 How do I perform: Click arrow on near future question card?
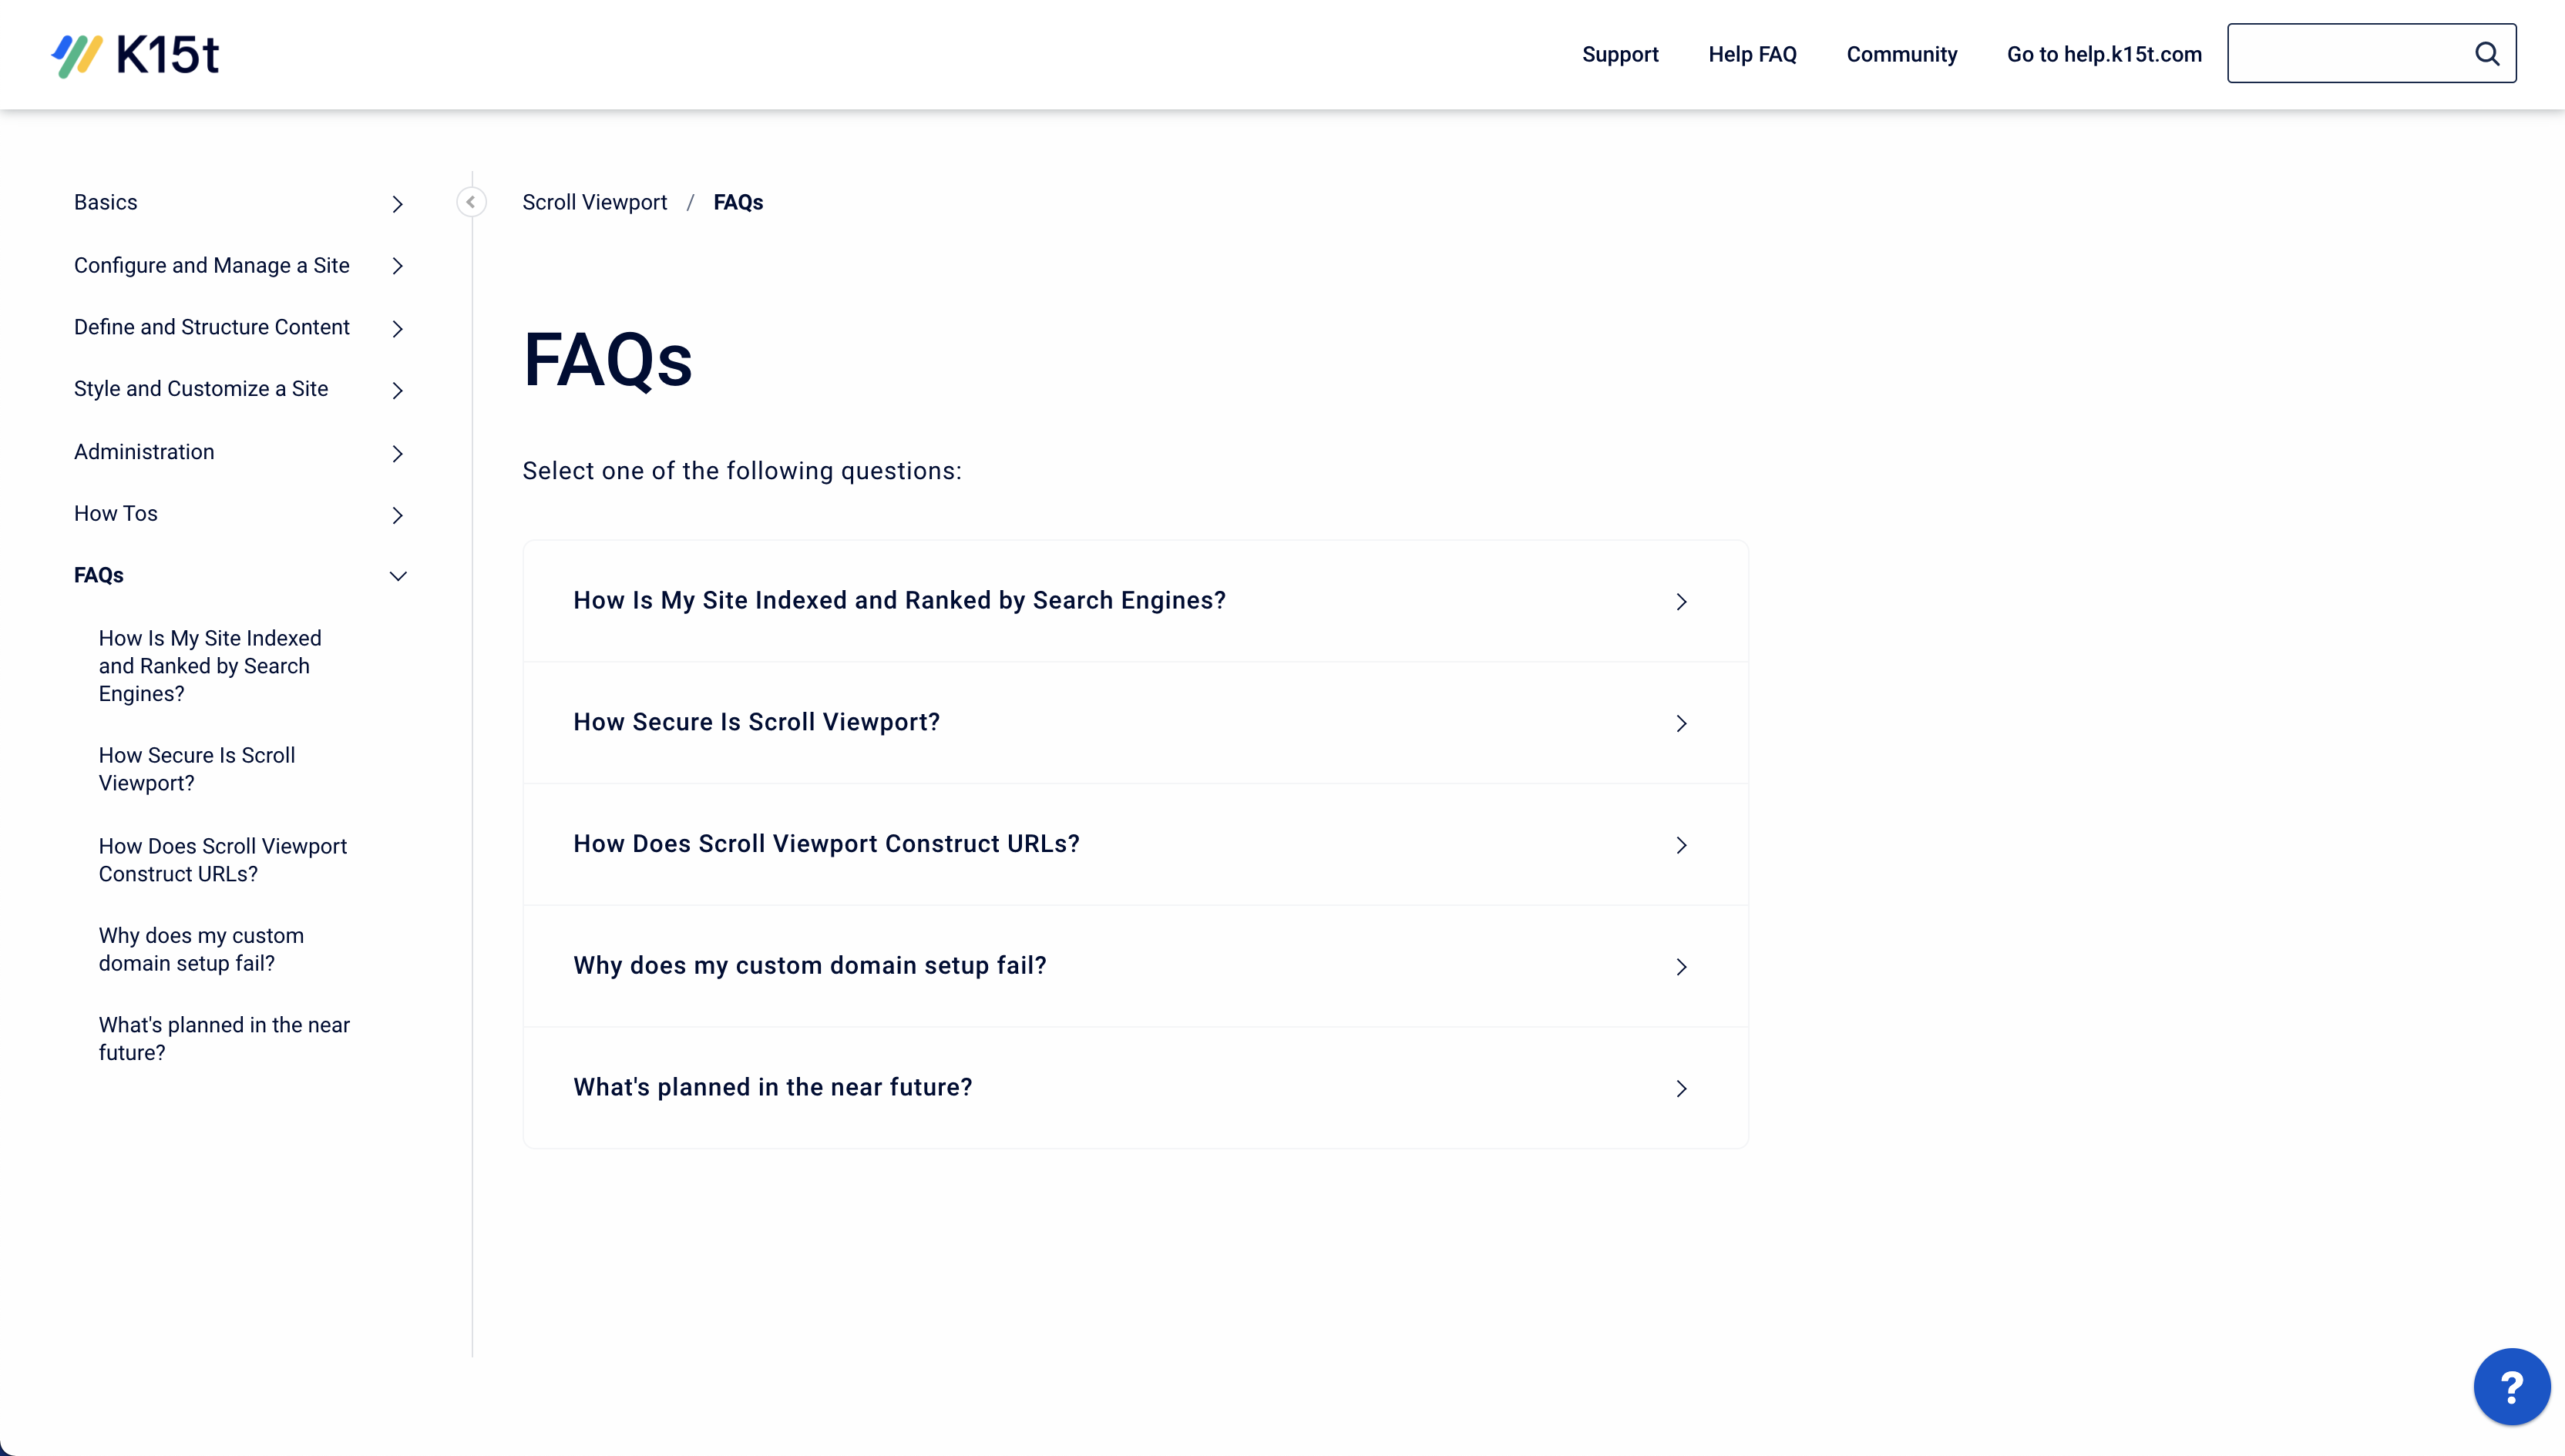pos(1681,1089)
